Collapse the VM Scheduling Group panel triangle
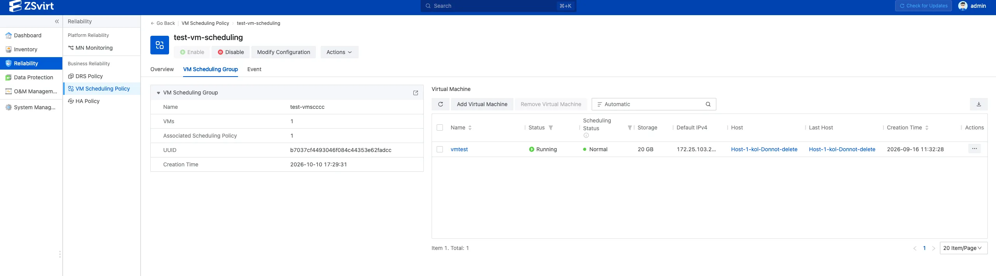The height and width of the screenshot is (276, 996). (x=159, y=93)
